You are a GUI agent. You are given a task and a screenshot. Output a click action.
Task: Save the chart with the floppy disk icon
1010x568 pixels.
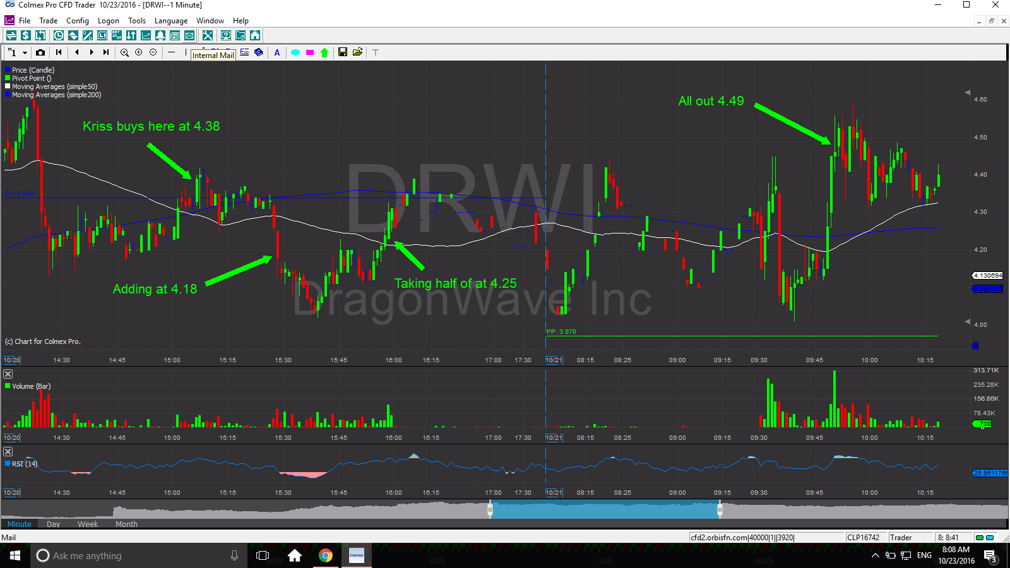[343, 52]
